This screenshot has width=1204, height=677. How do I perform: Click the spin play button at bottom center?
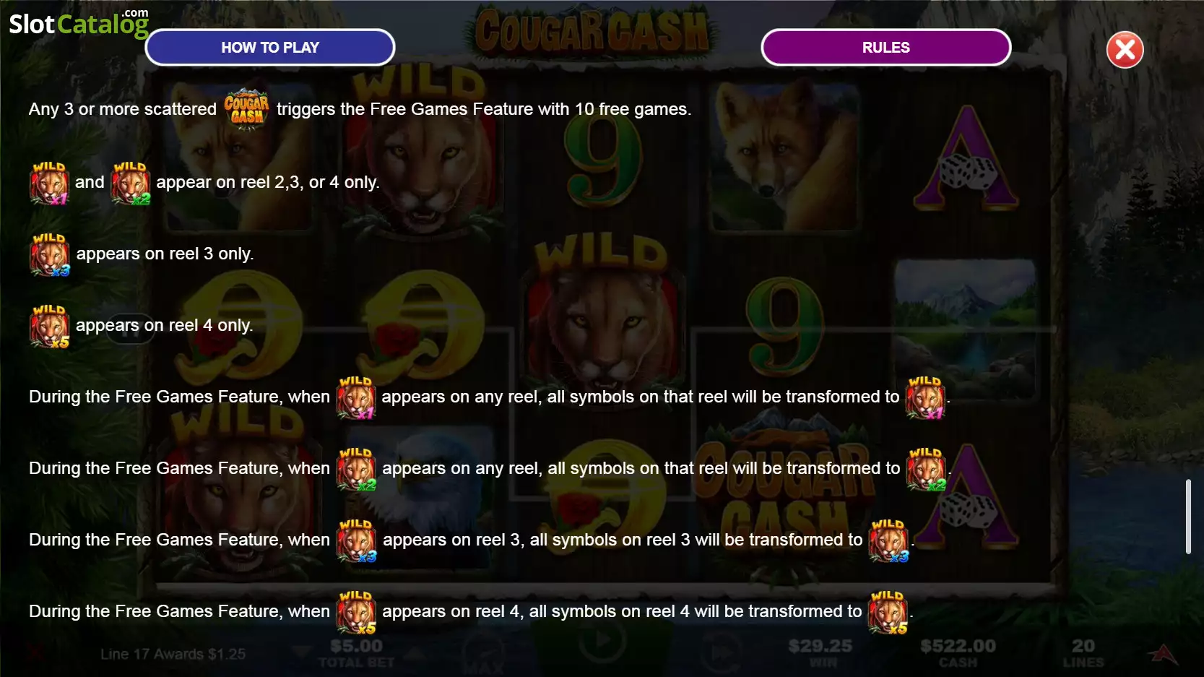[602, 642]
